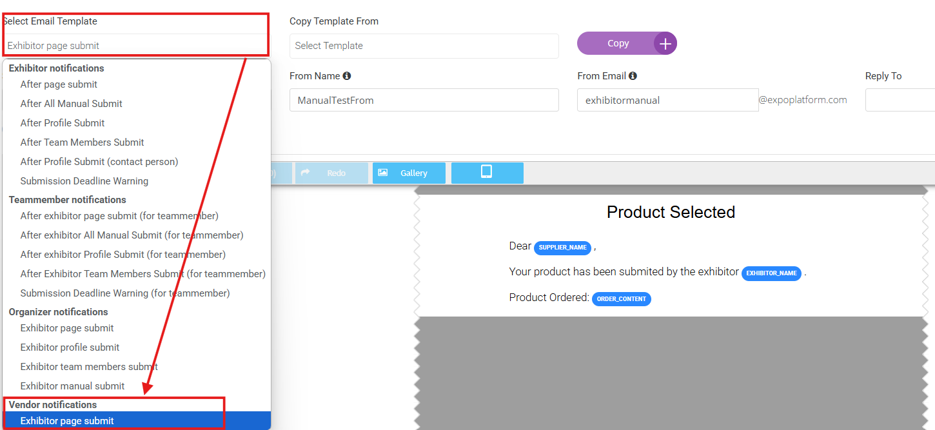Click the info icon beside From Email
This screenshot has width=935, height=430.
click(633, 76)
